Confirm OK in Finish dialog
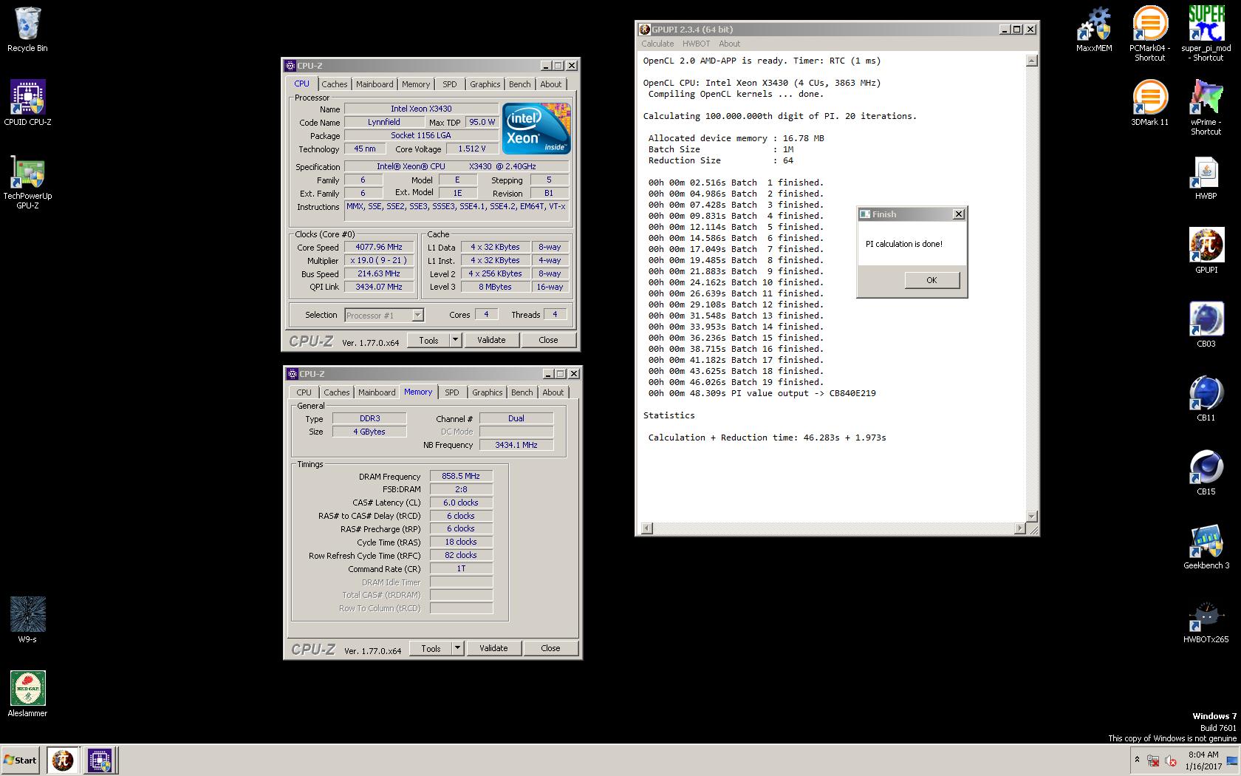 (931, 280)
